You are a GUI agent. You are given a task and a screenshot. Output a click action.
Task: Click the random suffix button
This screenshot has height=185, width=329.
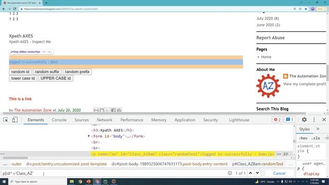(x=47, y=72)
